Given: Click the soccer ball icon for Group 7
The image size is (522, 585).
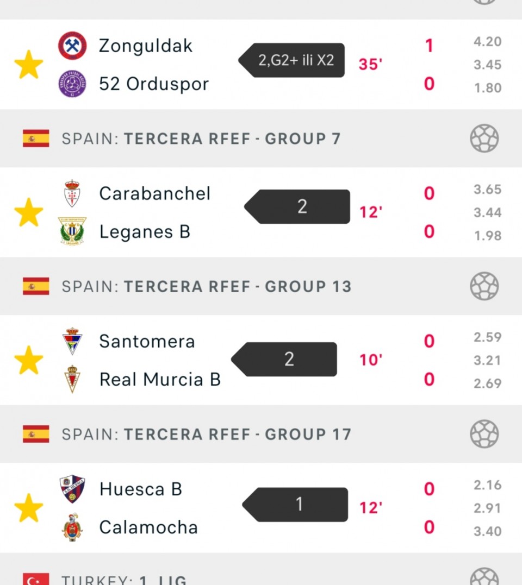Looking at the screenshot, I should coord(484,139).
